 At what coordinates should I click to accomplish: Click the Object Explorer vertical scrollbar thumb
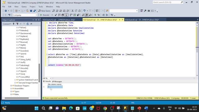coord(39,73)
